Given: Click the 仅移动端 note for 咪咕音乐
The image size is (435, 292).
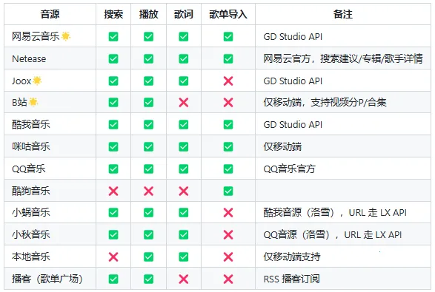Looking at the screenshot, I should pos(282,146).
